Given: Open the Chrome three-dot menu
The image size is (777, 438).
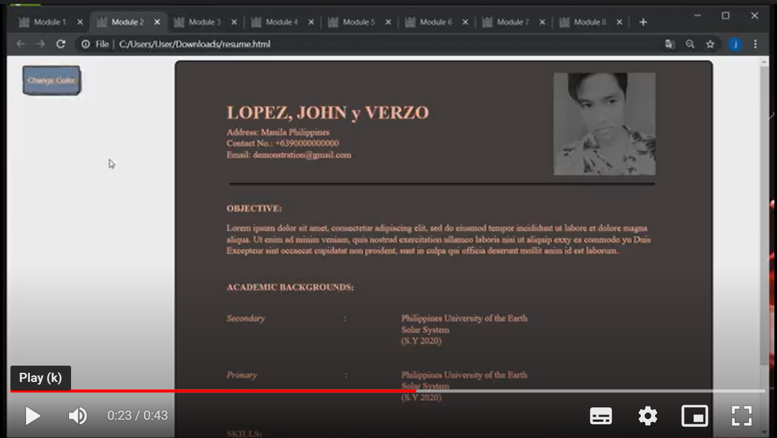Looking at the screenshot, I should [755, 44].
